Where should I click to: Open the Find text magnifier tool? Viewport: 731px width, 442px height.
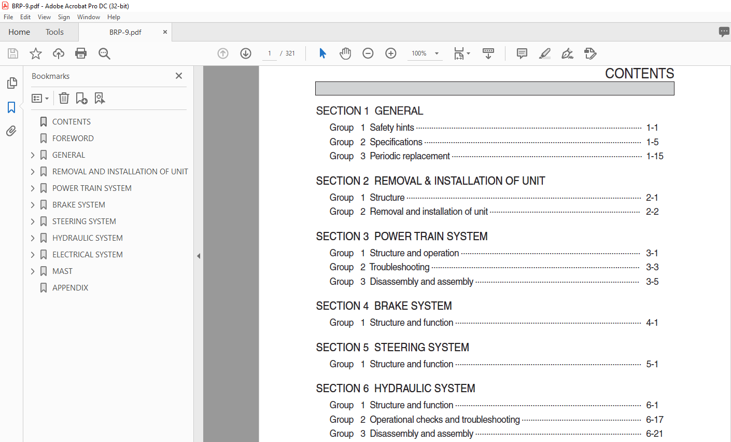(x=104, y=53)
